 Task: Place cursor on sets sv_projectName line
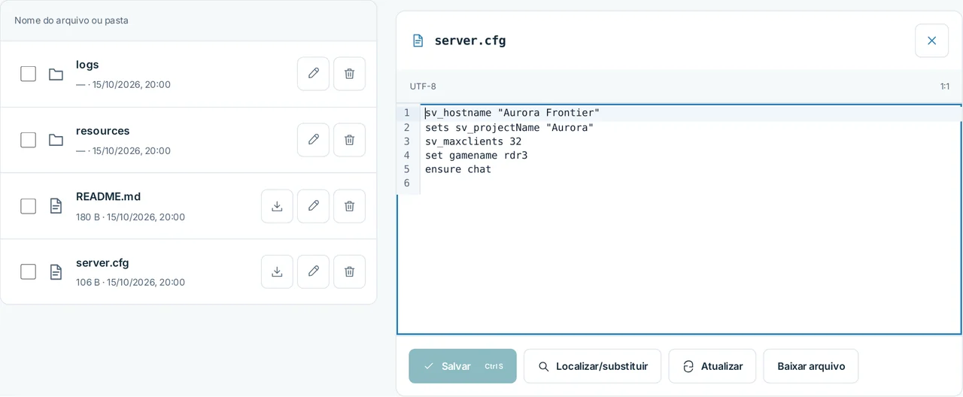pos(509,127)
